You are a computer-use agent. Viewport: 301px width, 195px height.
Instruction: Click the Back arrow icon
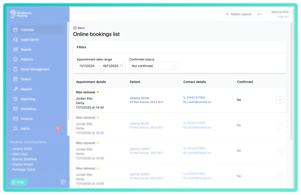click(x=75, y=28)
